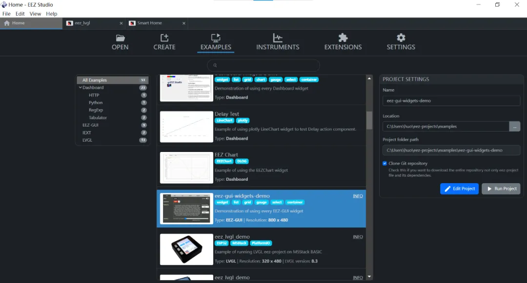Open the INSTRUMENTS section
Screen dimensions: 527x283
[278, 42]
